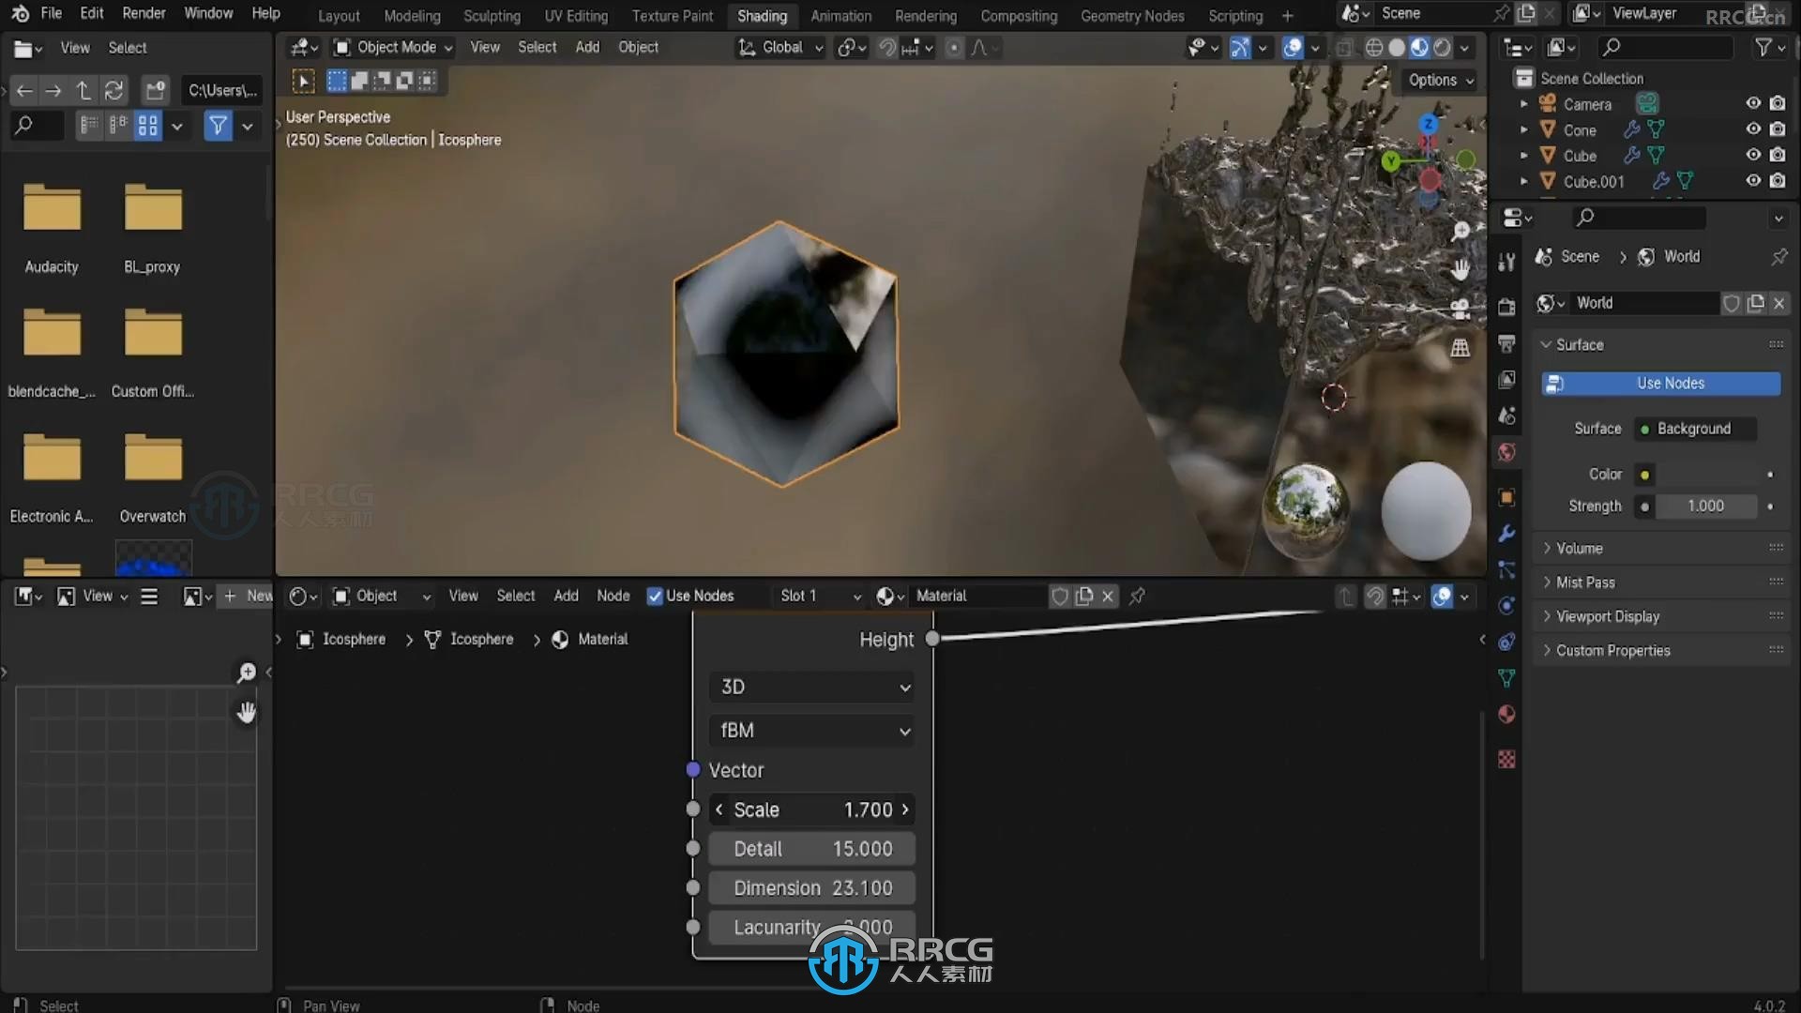Click the viewport zoom magnifier icon
The image size is (1801, 1013).
(1460, 231)
